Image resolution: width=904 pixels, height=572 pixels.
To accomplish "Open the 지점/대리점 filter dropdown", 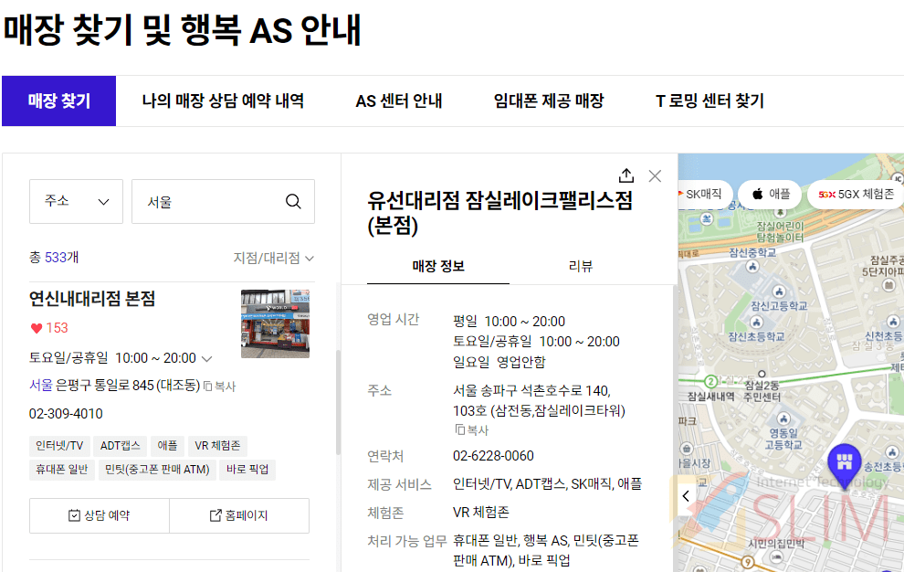I will pyautogui.click(x=273, y=258).
